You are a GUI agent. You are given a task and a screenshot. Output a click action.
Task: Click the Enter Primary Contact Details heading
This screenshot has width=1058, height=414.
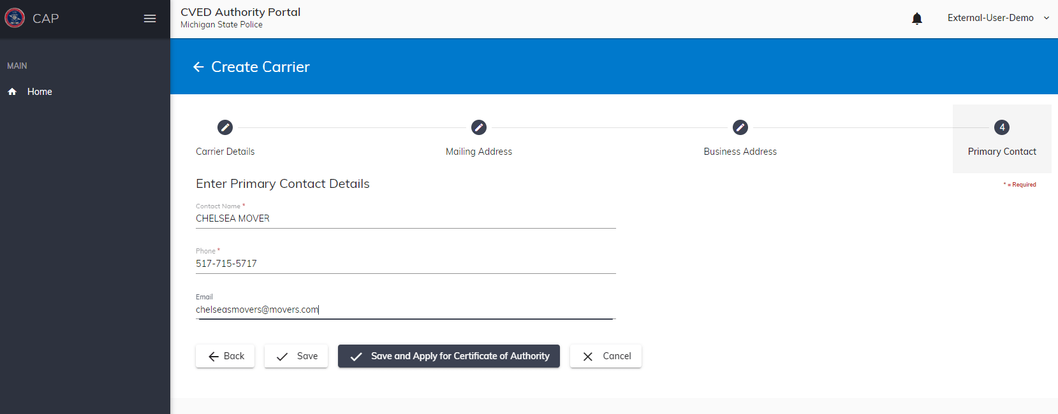(x=283, y=183)
